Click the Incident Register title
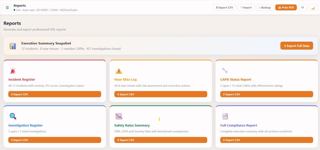 (x=22, y=80)
